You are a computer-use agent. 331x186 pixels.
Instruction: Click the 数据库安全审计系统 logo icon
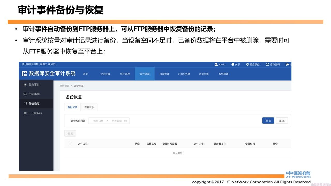[24, 74]
